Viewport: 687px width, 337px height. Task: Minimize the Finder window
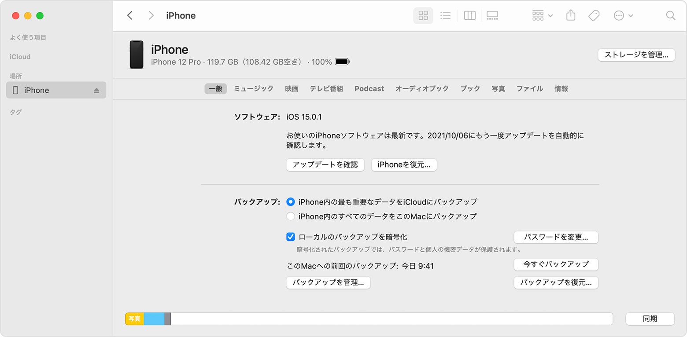28,16
